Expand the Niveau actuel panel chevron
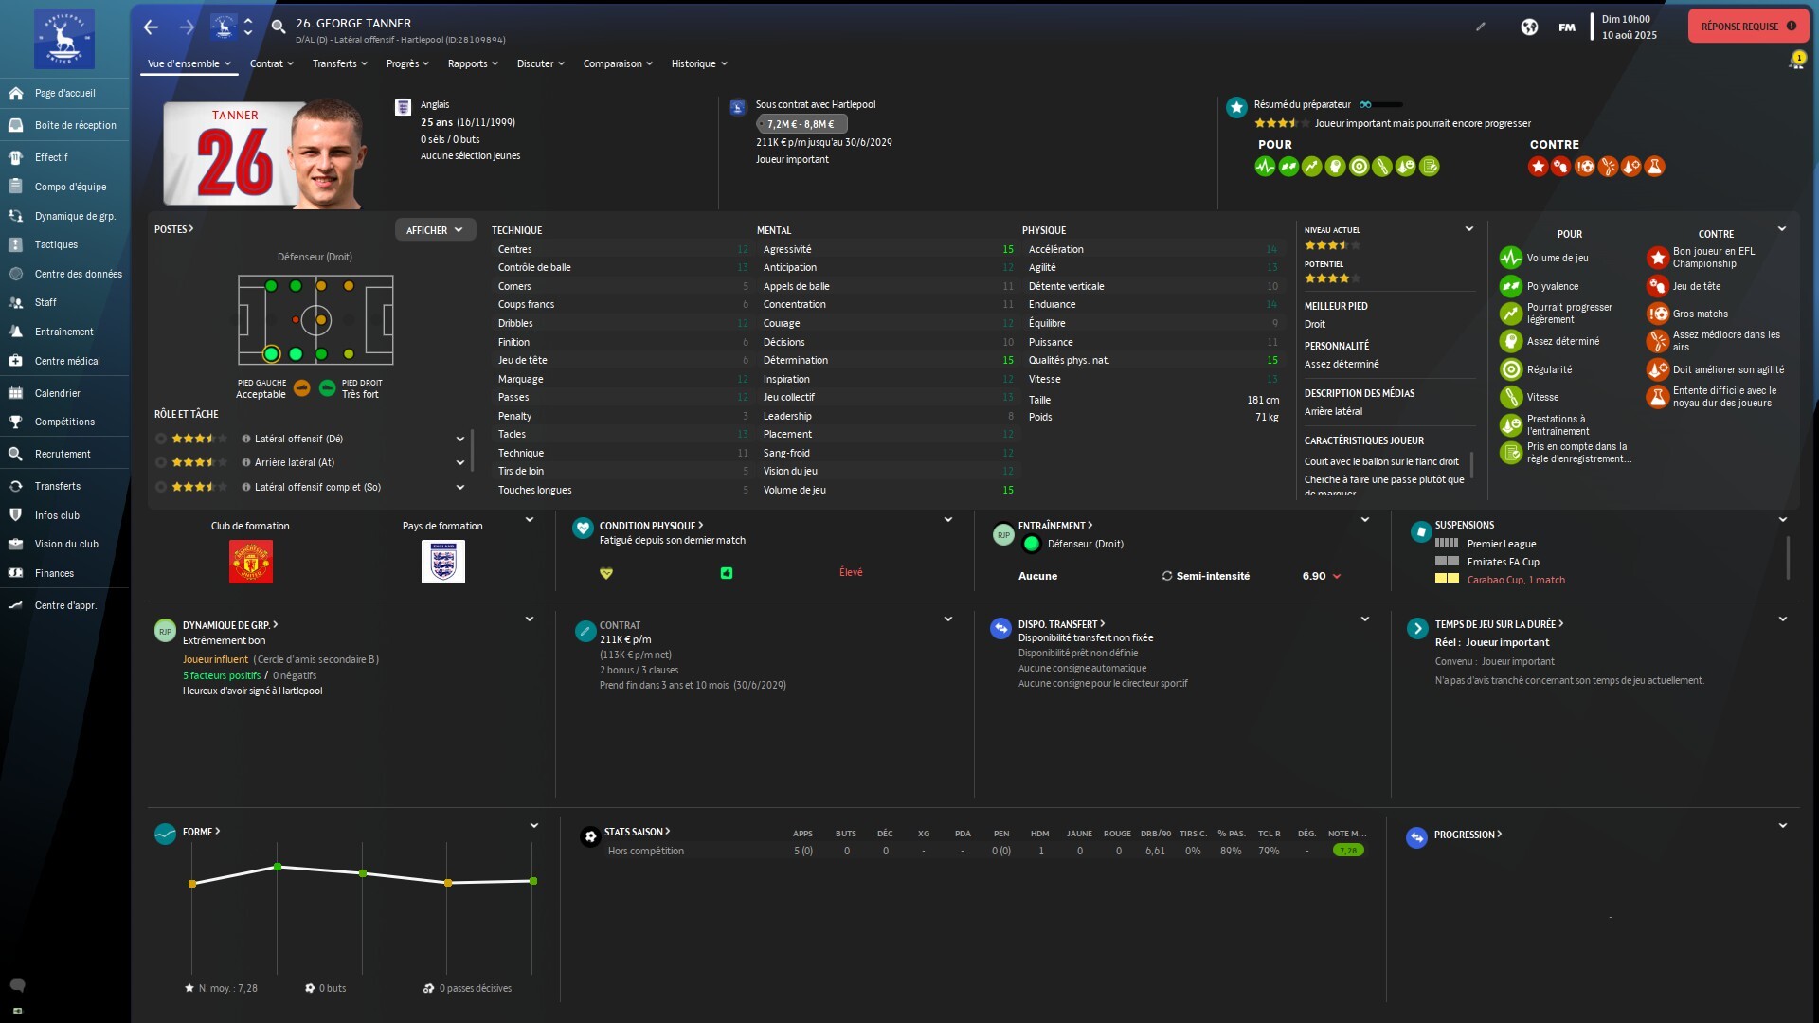1819x1023 pixels. tap(1468, 229)
